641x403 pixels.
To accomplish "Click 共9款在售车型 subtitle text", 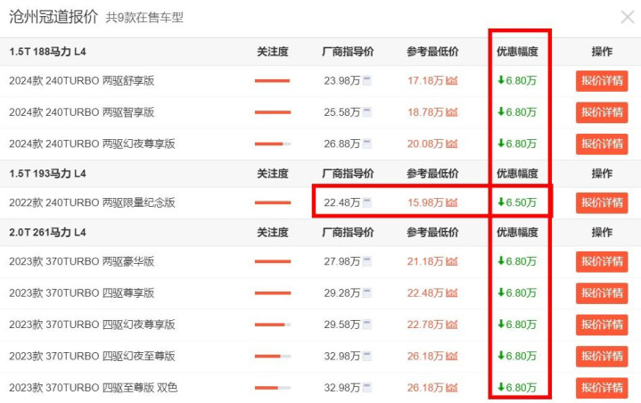I will pyautogui.click(x=144, y=18).
